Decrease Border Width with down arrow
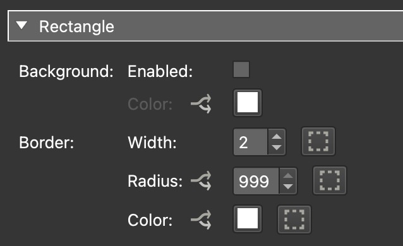 (277, 148)
